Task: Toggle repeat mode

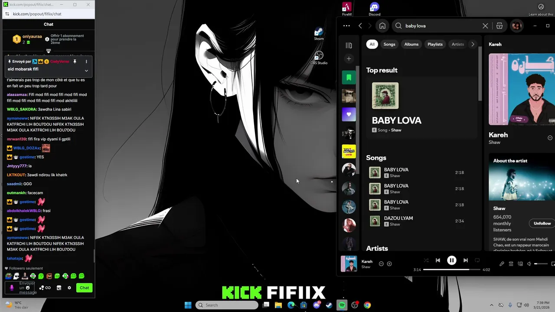Action: (x=477, y=260)
